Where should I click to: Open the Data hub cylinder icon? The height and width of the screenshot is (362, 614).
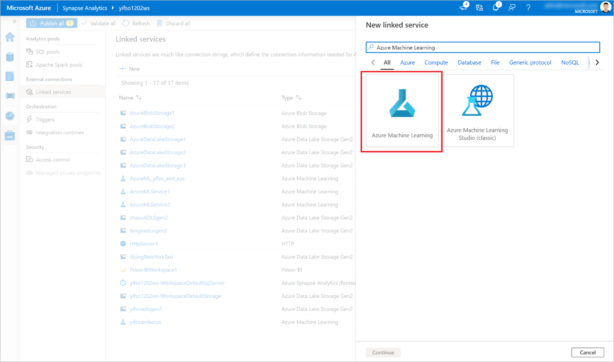tap(9, 56)
